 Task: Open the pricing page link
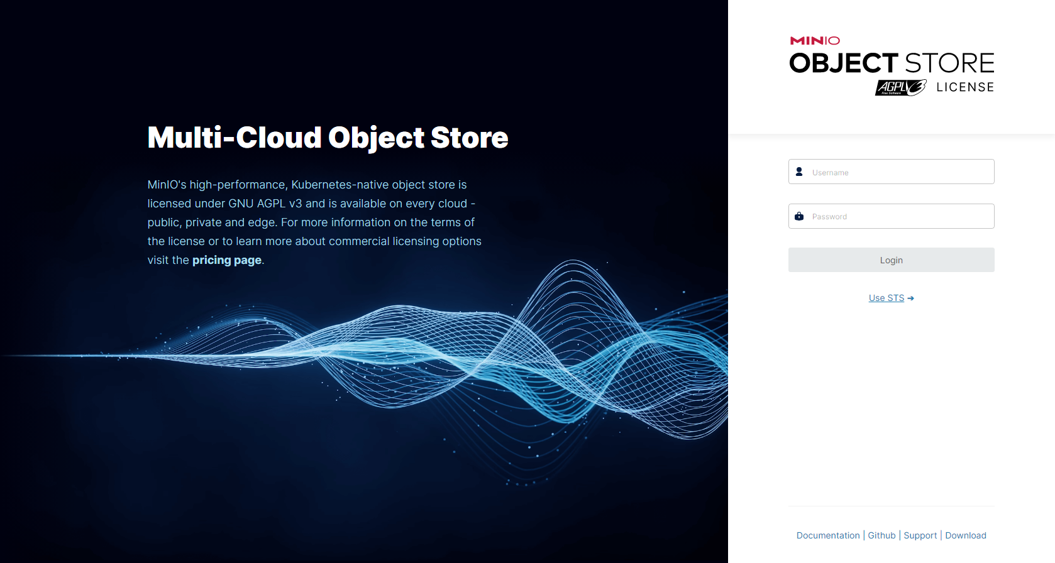pos(227,260)
